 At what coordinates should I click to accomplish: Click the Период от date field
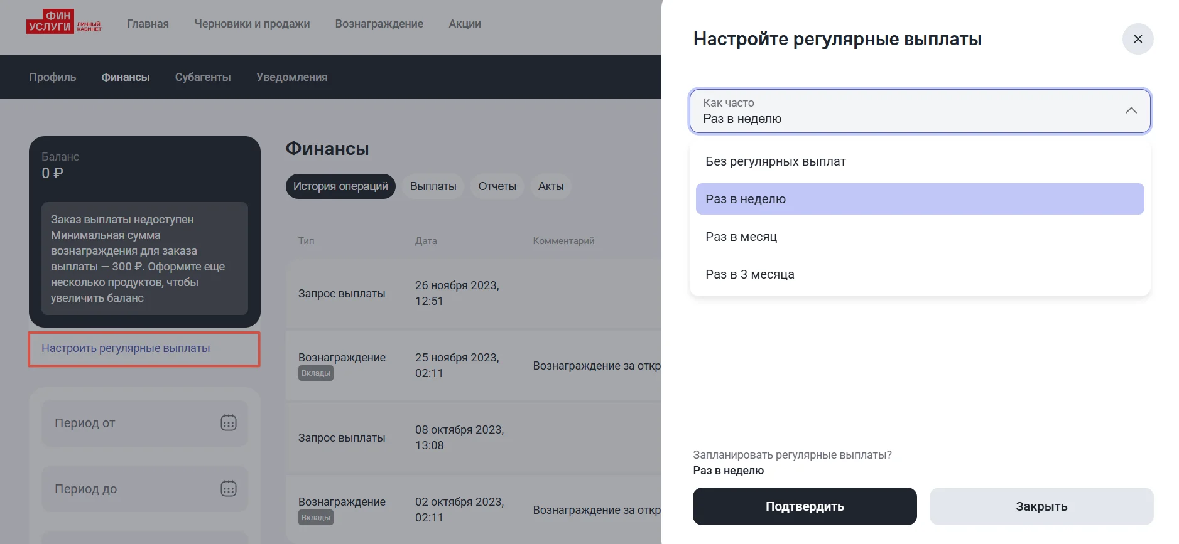tap(144, 423)
